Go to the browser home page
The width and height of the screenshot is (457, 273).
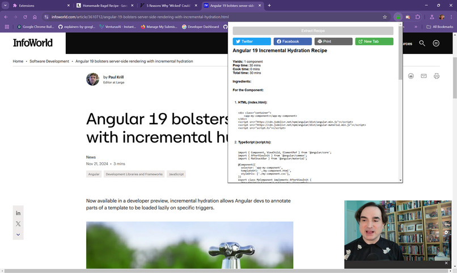35,17
